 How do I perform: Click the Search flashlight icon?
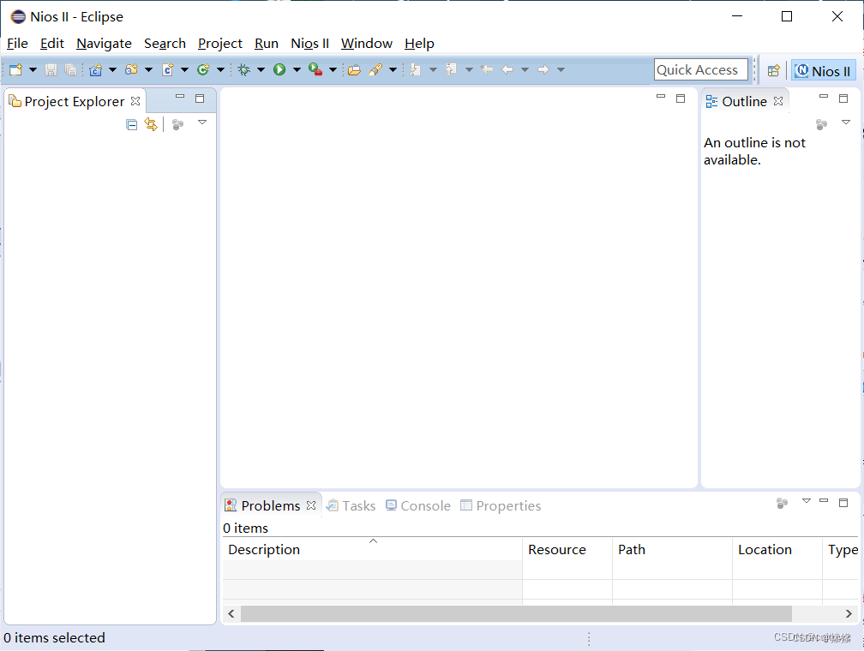(375, 70)
